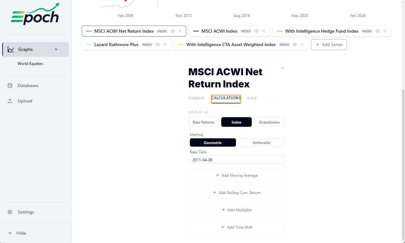
Task: Click plus icon beside Add Time Shift
Action: coord(223,227)
